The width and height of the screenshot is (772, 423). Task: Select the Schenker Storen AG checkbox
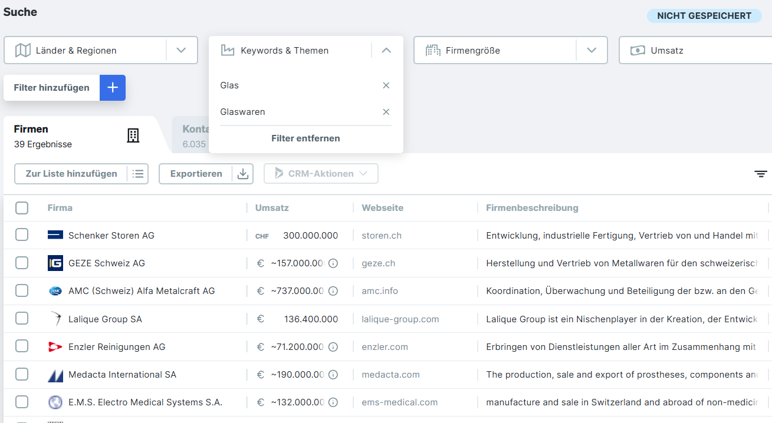22,235
